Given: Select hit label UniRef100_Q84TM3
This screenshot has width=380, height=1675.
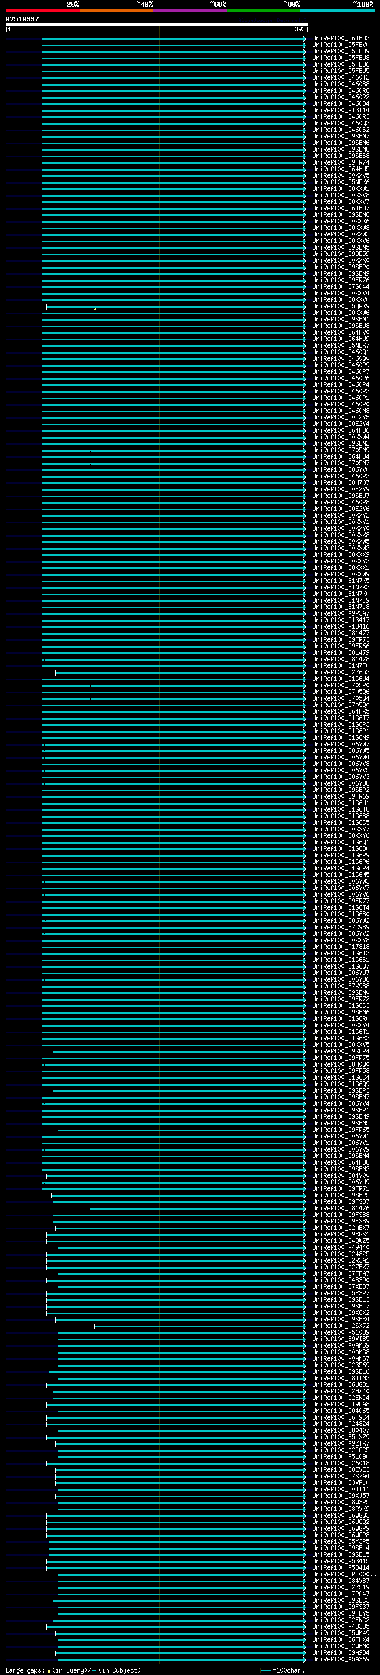Looking at the screenshot, I should click(x=341, y=1379).
